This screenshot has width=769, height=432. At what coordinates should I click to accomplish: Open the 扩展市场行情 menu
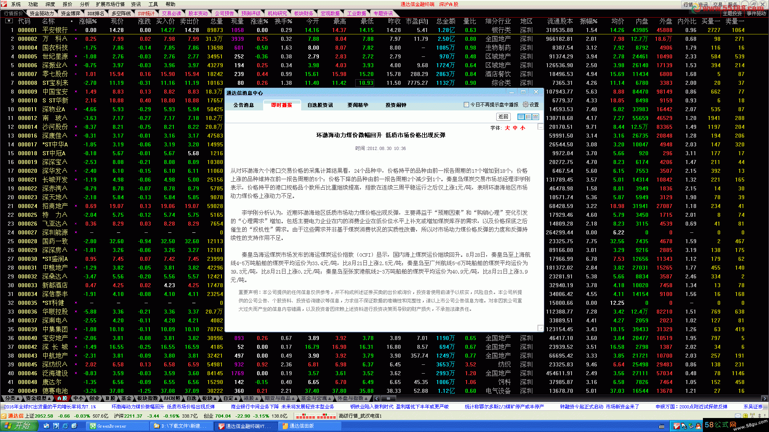click(x=110, y=4)
